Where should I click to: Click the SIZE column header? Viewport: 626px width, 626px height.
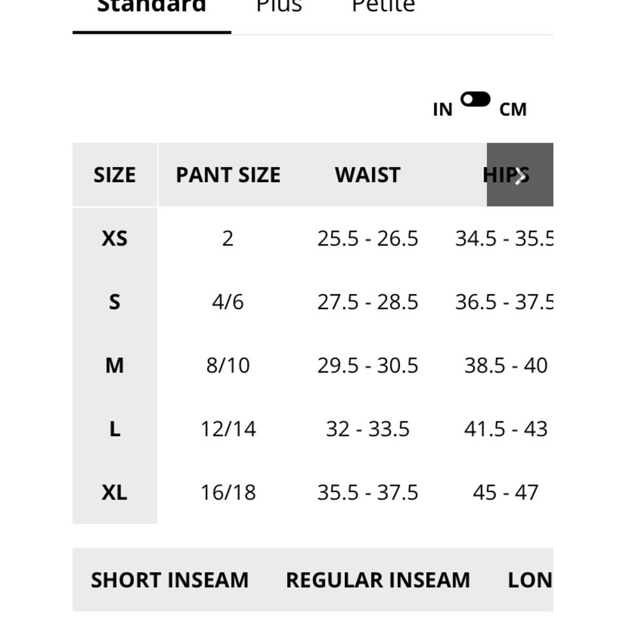tap(115, 175)
